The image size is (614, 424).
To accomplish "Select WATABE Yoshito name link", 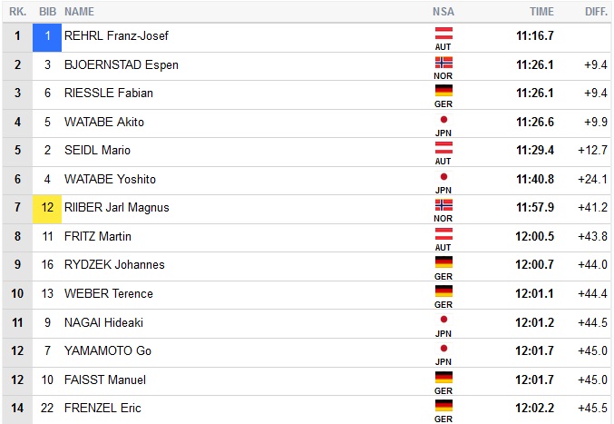I will (x=110, y=179).
